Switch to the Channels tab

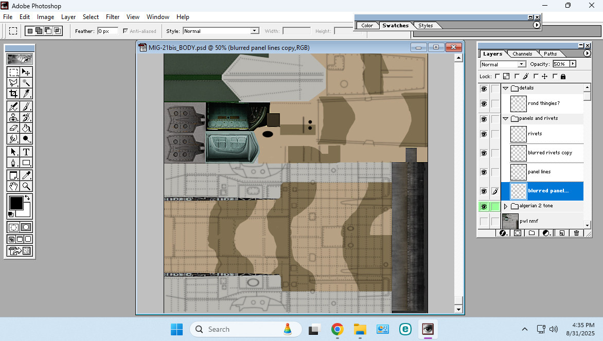522,54
